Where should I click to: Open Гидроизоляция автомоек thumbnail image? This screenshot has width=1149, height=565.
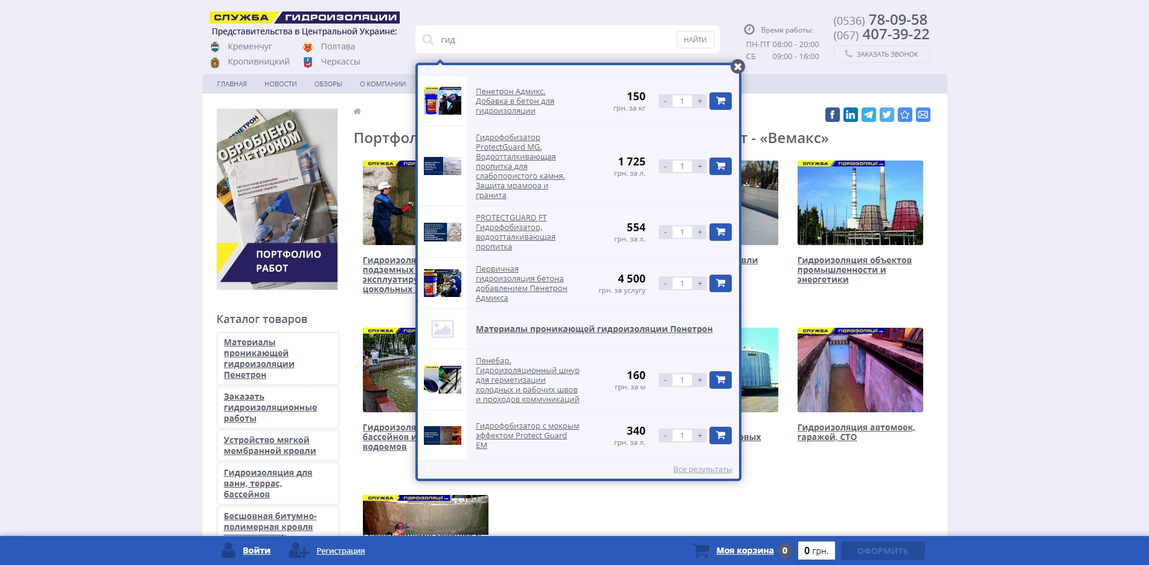[860, 370]
